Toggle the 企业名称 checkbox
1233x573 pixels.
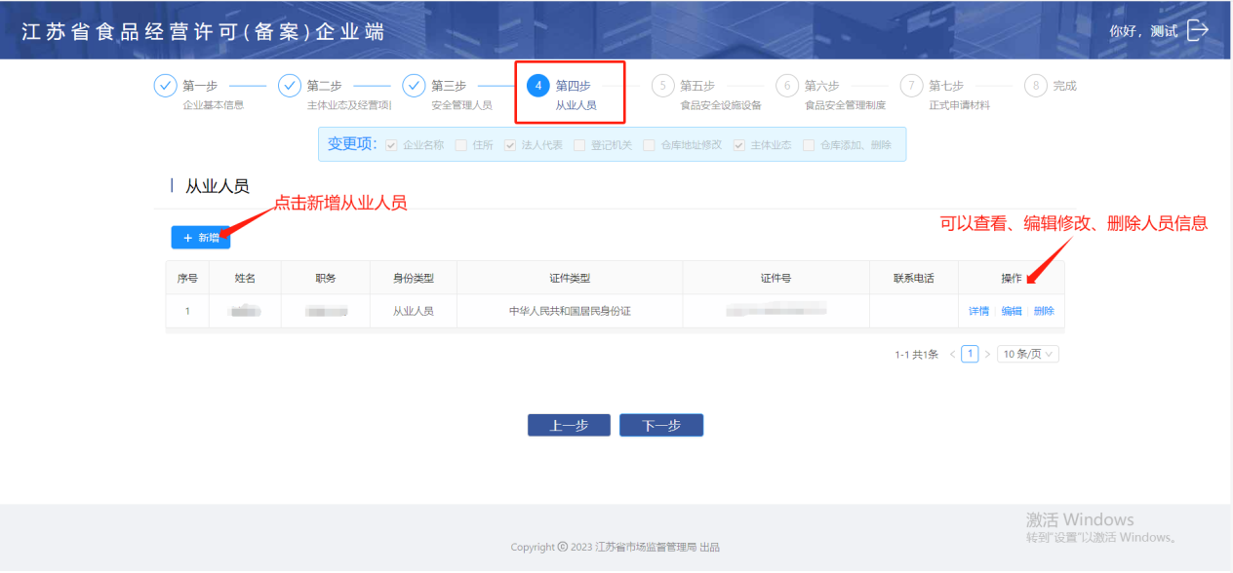point(392,145)
